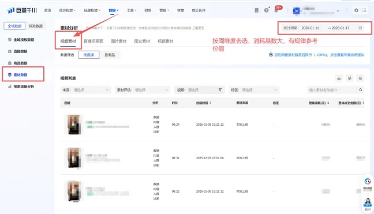The image size is (374, 214).
Task: Click the 了解更多 link
Action: click(198, 28)
